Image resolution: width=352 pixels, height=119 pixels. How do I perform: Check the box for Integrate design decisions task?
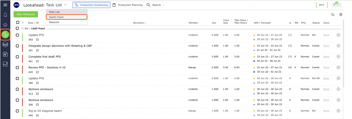(17, 46)
